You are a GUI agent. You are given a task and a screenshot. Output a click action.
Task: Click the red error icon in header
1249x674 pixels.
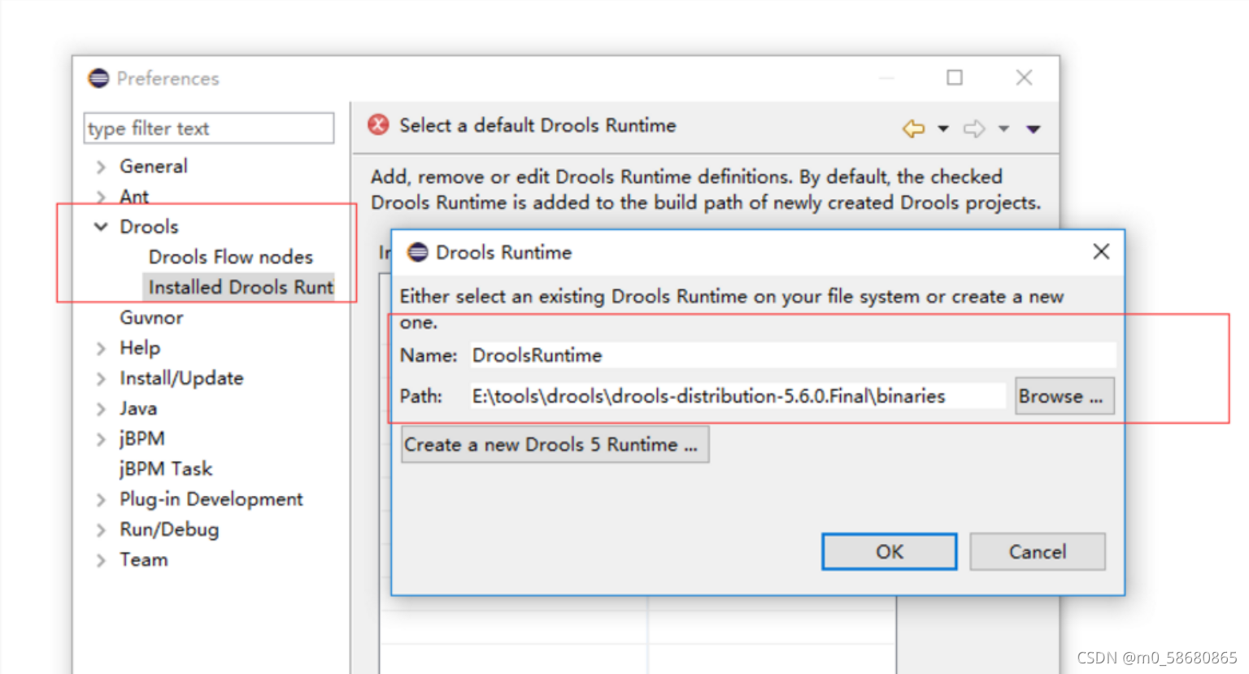pyautogui.click(x=378, y=125)
